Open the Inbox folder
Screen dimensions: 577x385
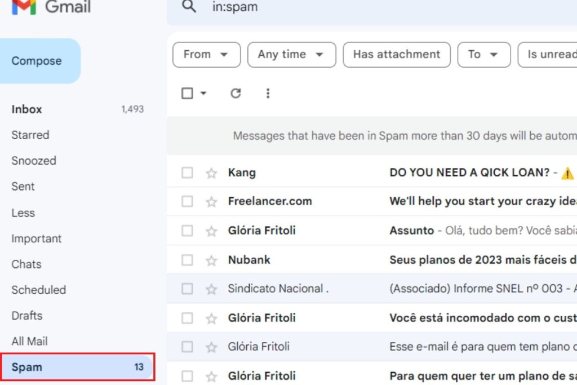[77, 109]
